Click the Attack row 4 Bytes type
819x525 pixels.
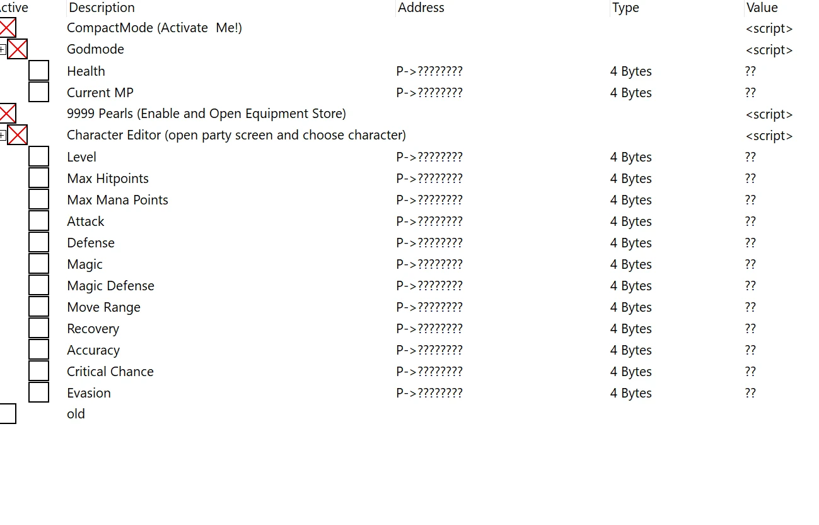(x=631, y=221)
